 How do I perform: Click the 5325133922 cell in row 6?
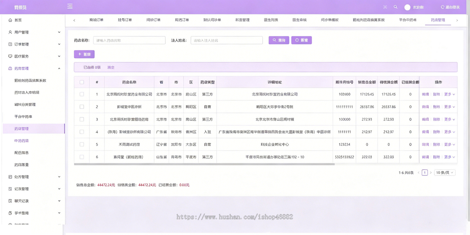[x=345, y=157]
